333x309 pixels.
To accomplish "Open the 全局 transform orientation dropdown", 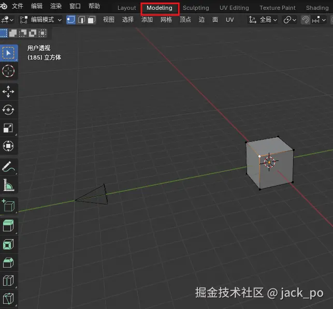I will click(x=263, y=20).
